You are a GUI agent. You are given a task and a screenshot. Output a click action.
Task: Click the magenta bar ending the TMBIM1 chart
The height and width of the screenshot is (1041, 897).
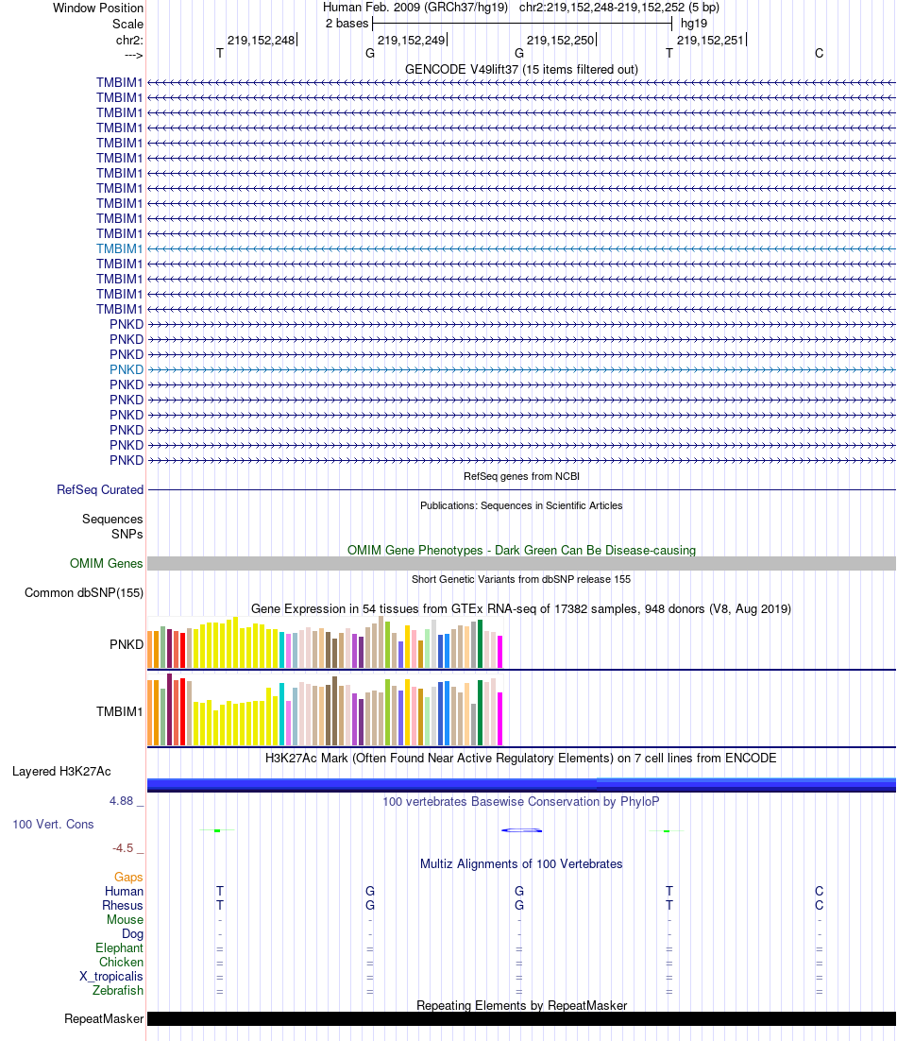500,719
